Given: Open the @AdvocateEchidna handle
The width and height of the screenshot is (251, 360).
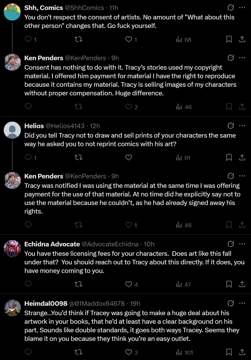Looking at the screenshot, I should coord(110,244).
